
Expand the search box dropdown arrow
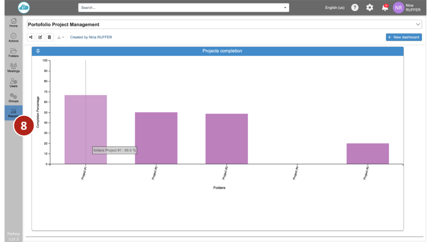pos(285,8)
